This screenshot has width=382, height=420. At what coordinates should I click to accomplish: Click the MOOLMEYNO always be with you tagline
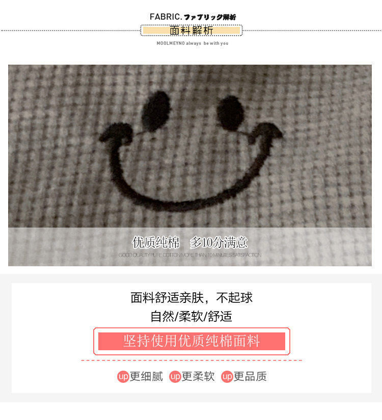(193, 43)
